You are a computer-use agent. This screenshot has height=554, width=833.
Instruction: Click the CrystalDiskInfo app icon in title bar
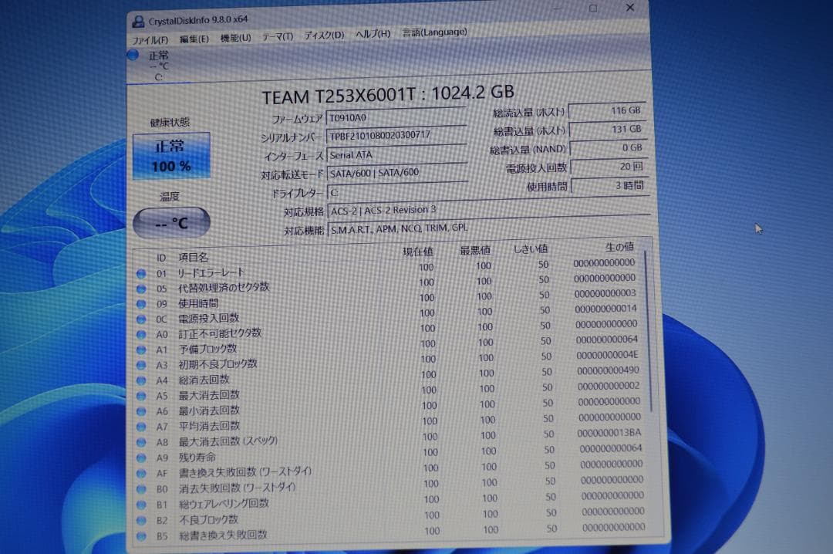coord(138,22)
